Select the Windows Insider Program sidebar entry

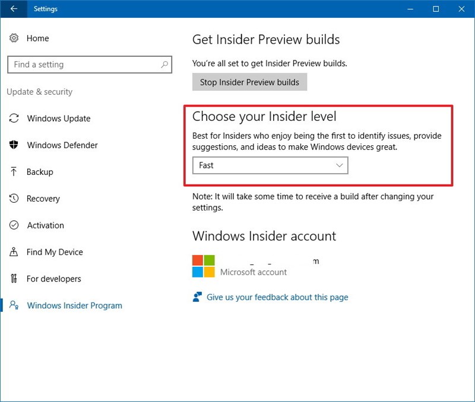(x=74, y=305)
